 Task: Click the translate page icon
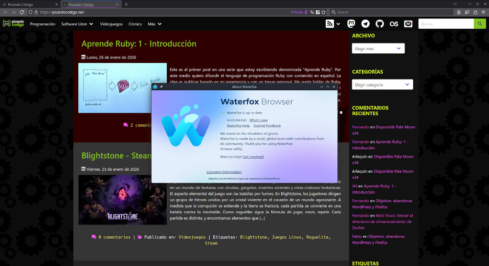[x=312, y=12]
